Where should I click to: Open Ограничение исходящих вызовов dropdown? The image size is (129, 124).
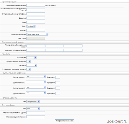29,69
